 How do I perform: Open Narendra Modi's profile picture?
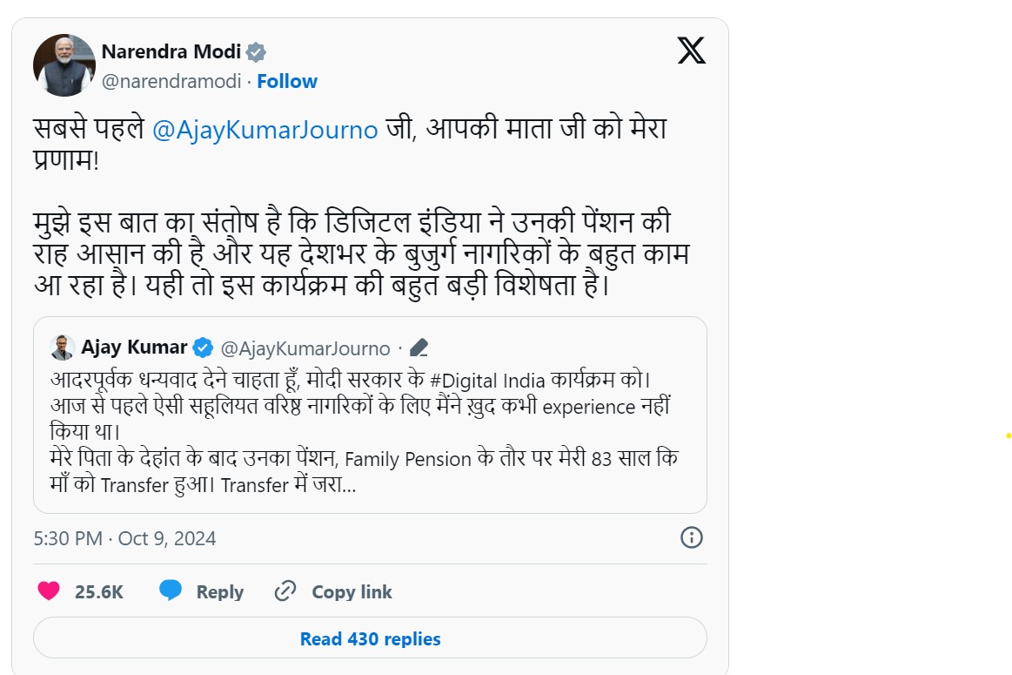pyautogui.click(x=64, y=65)
